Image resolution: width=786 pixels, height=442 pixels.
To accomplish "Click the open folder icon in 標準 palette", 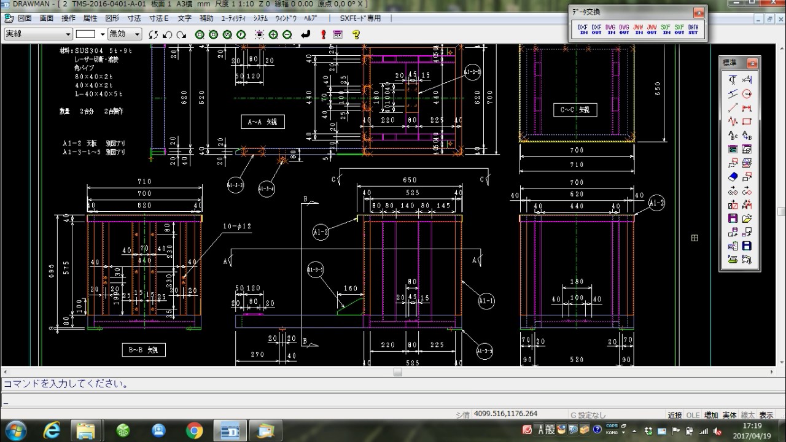I will pyautogui.click(x=747, y=219).
